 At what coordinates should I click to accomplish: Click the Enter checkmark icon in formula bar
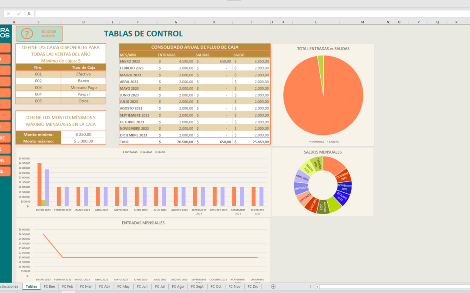[19, 13]
